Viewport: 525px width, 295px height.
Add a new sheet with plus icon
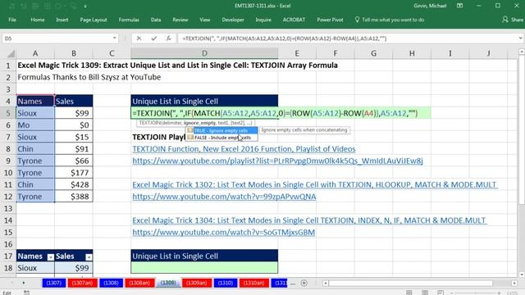pyautogui.click(x=304, y=284)
